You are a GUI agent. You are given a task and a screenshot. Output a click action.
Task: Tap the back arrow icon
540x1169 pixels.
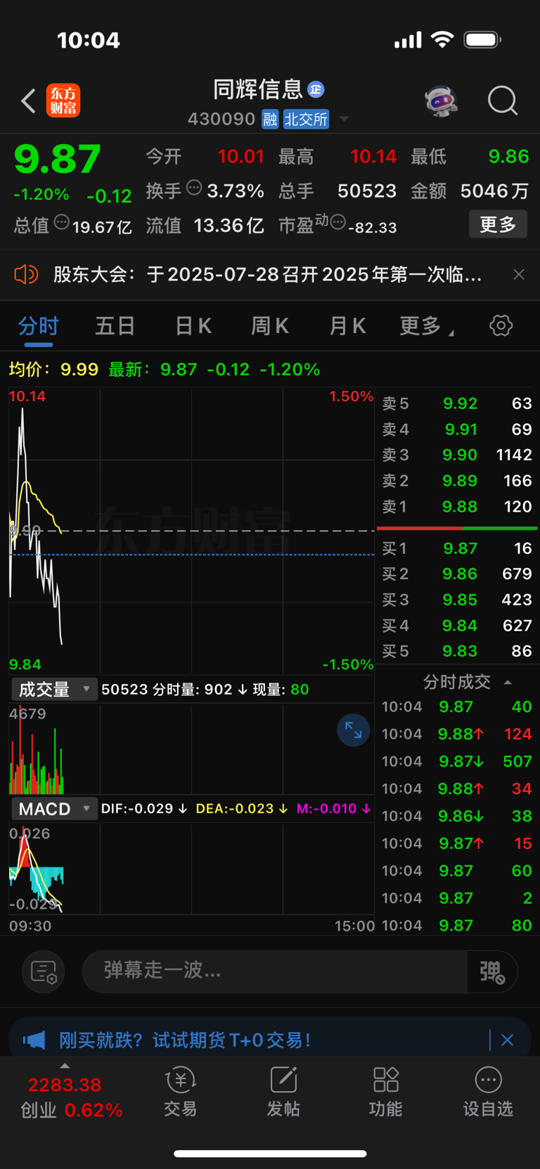pos(28,101)
